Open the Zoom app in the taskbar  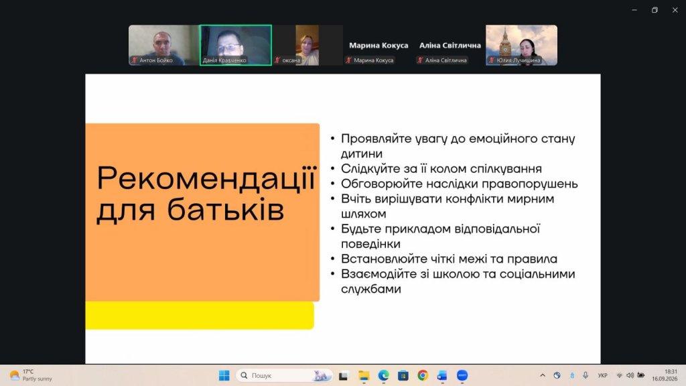click(462, 375)
